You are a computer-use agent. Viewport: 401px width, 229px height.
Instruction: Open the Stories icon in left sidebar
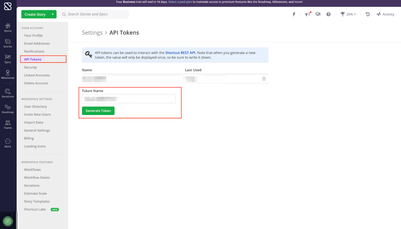[8, 43]
